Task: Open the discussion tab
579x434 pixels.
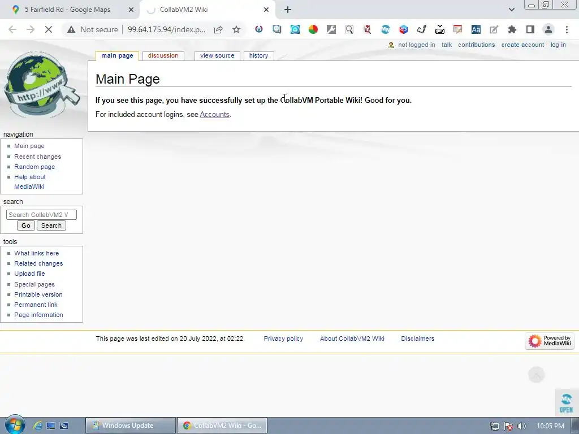Action: click(163, 56)
